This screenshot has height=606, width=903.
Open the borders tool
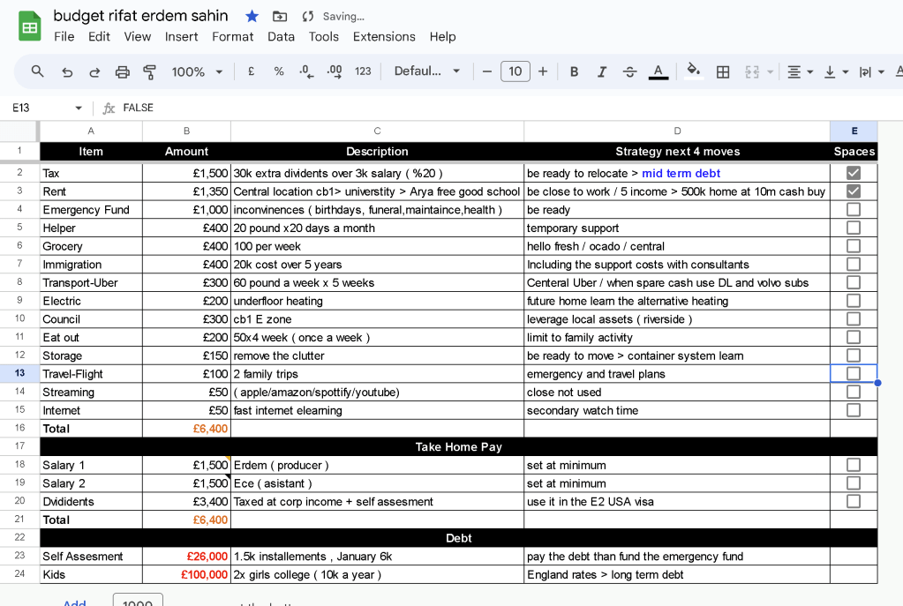(x=723, y=72)
